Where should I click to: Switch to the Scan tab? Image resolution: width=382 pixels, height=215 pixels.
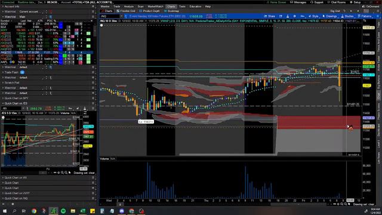pos(141,7)
